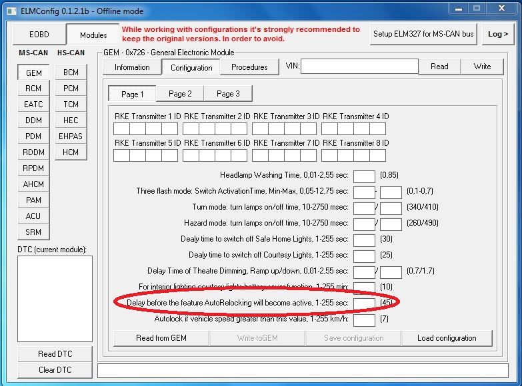Click Read DTC button
522x386 pixels.
(55, 354)
